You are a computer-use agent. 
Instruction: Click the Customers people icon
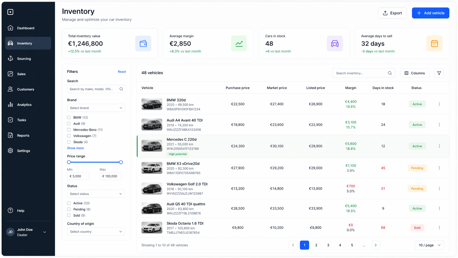10,89
